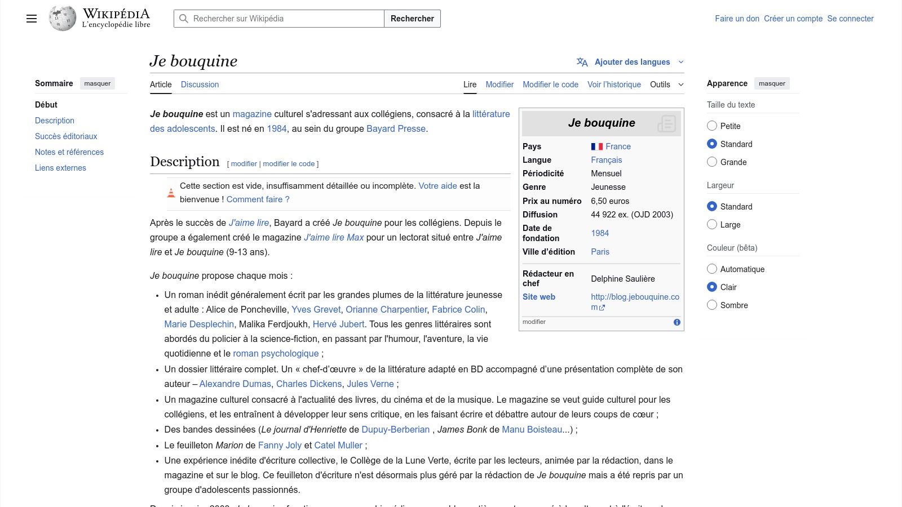Jump to Liens externes section
This screenshot has height=507, width=902.
[60, 168]
